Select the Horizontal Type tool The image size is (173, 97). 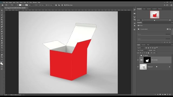point(2,48)
